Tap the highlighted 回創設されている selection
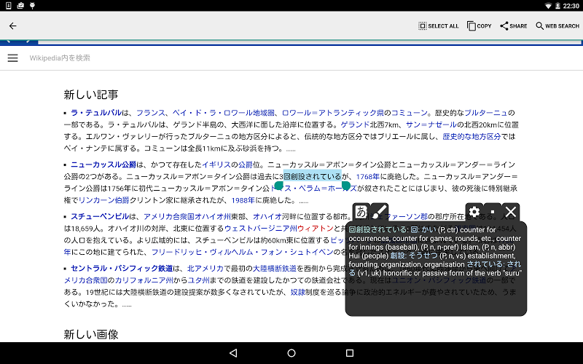The height and width of the screenshot is (364, 583). [x=313, y=176]
